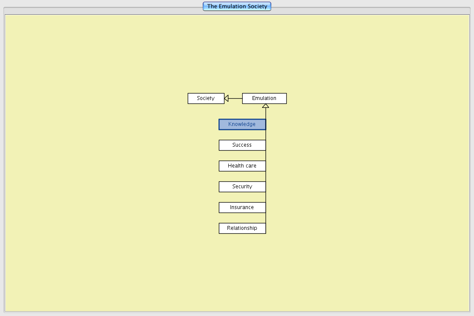Select connector segment between Success and Health care
The image size is (474, 316).
click(x=266, y=155)
